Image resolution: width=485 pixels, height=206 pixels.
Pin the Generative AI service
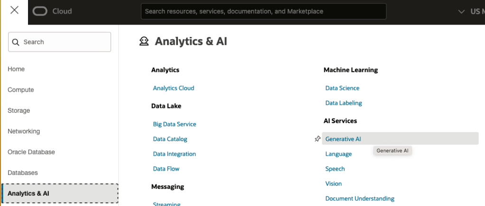pos(317,139)
